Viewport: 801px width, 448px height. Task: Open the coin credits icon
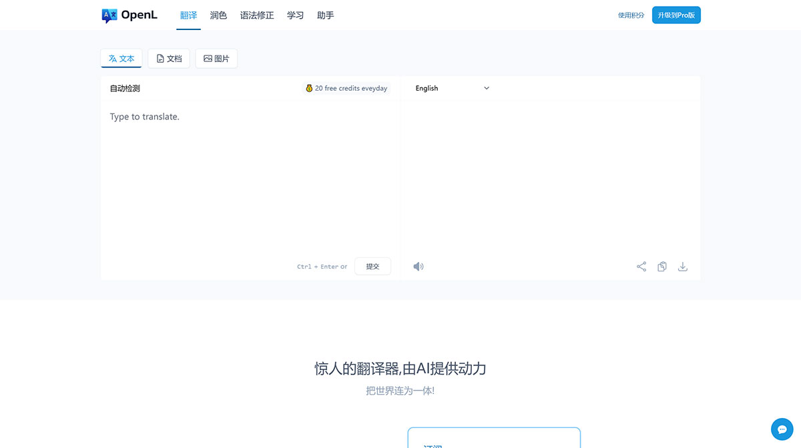309,88
